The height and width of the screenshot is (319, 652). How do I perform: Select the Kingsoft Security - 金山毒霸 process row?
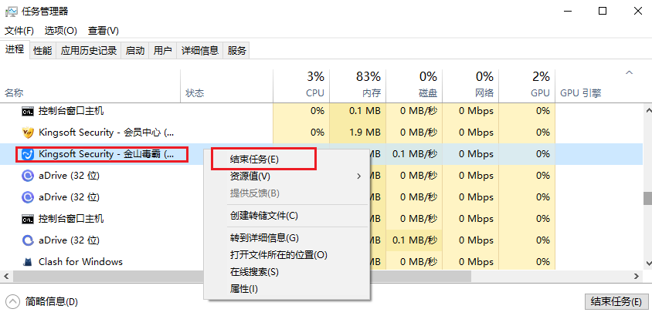[322, 154]
